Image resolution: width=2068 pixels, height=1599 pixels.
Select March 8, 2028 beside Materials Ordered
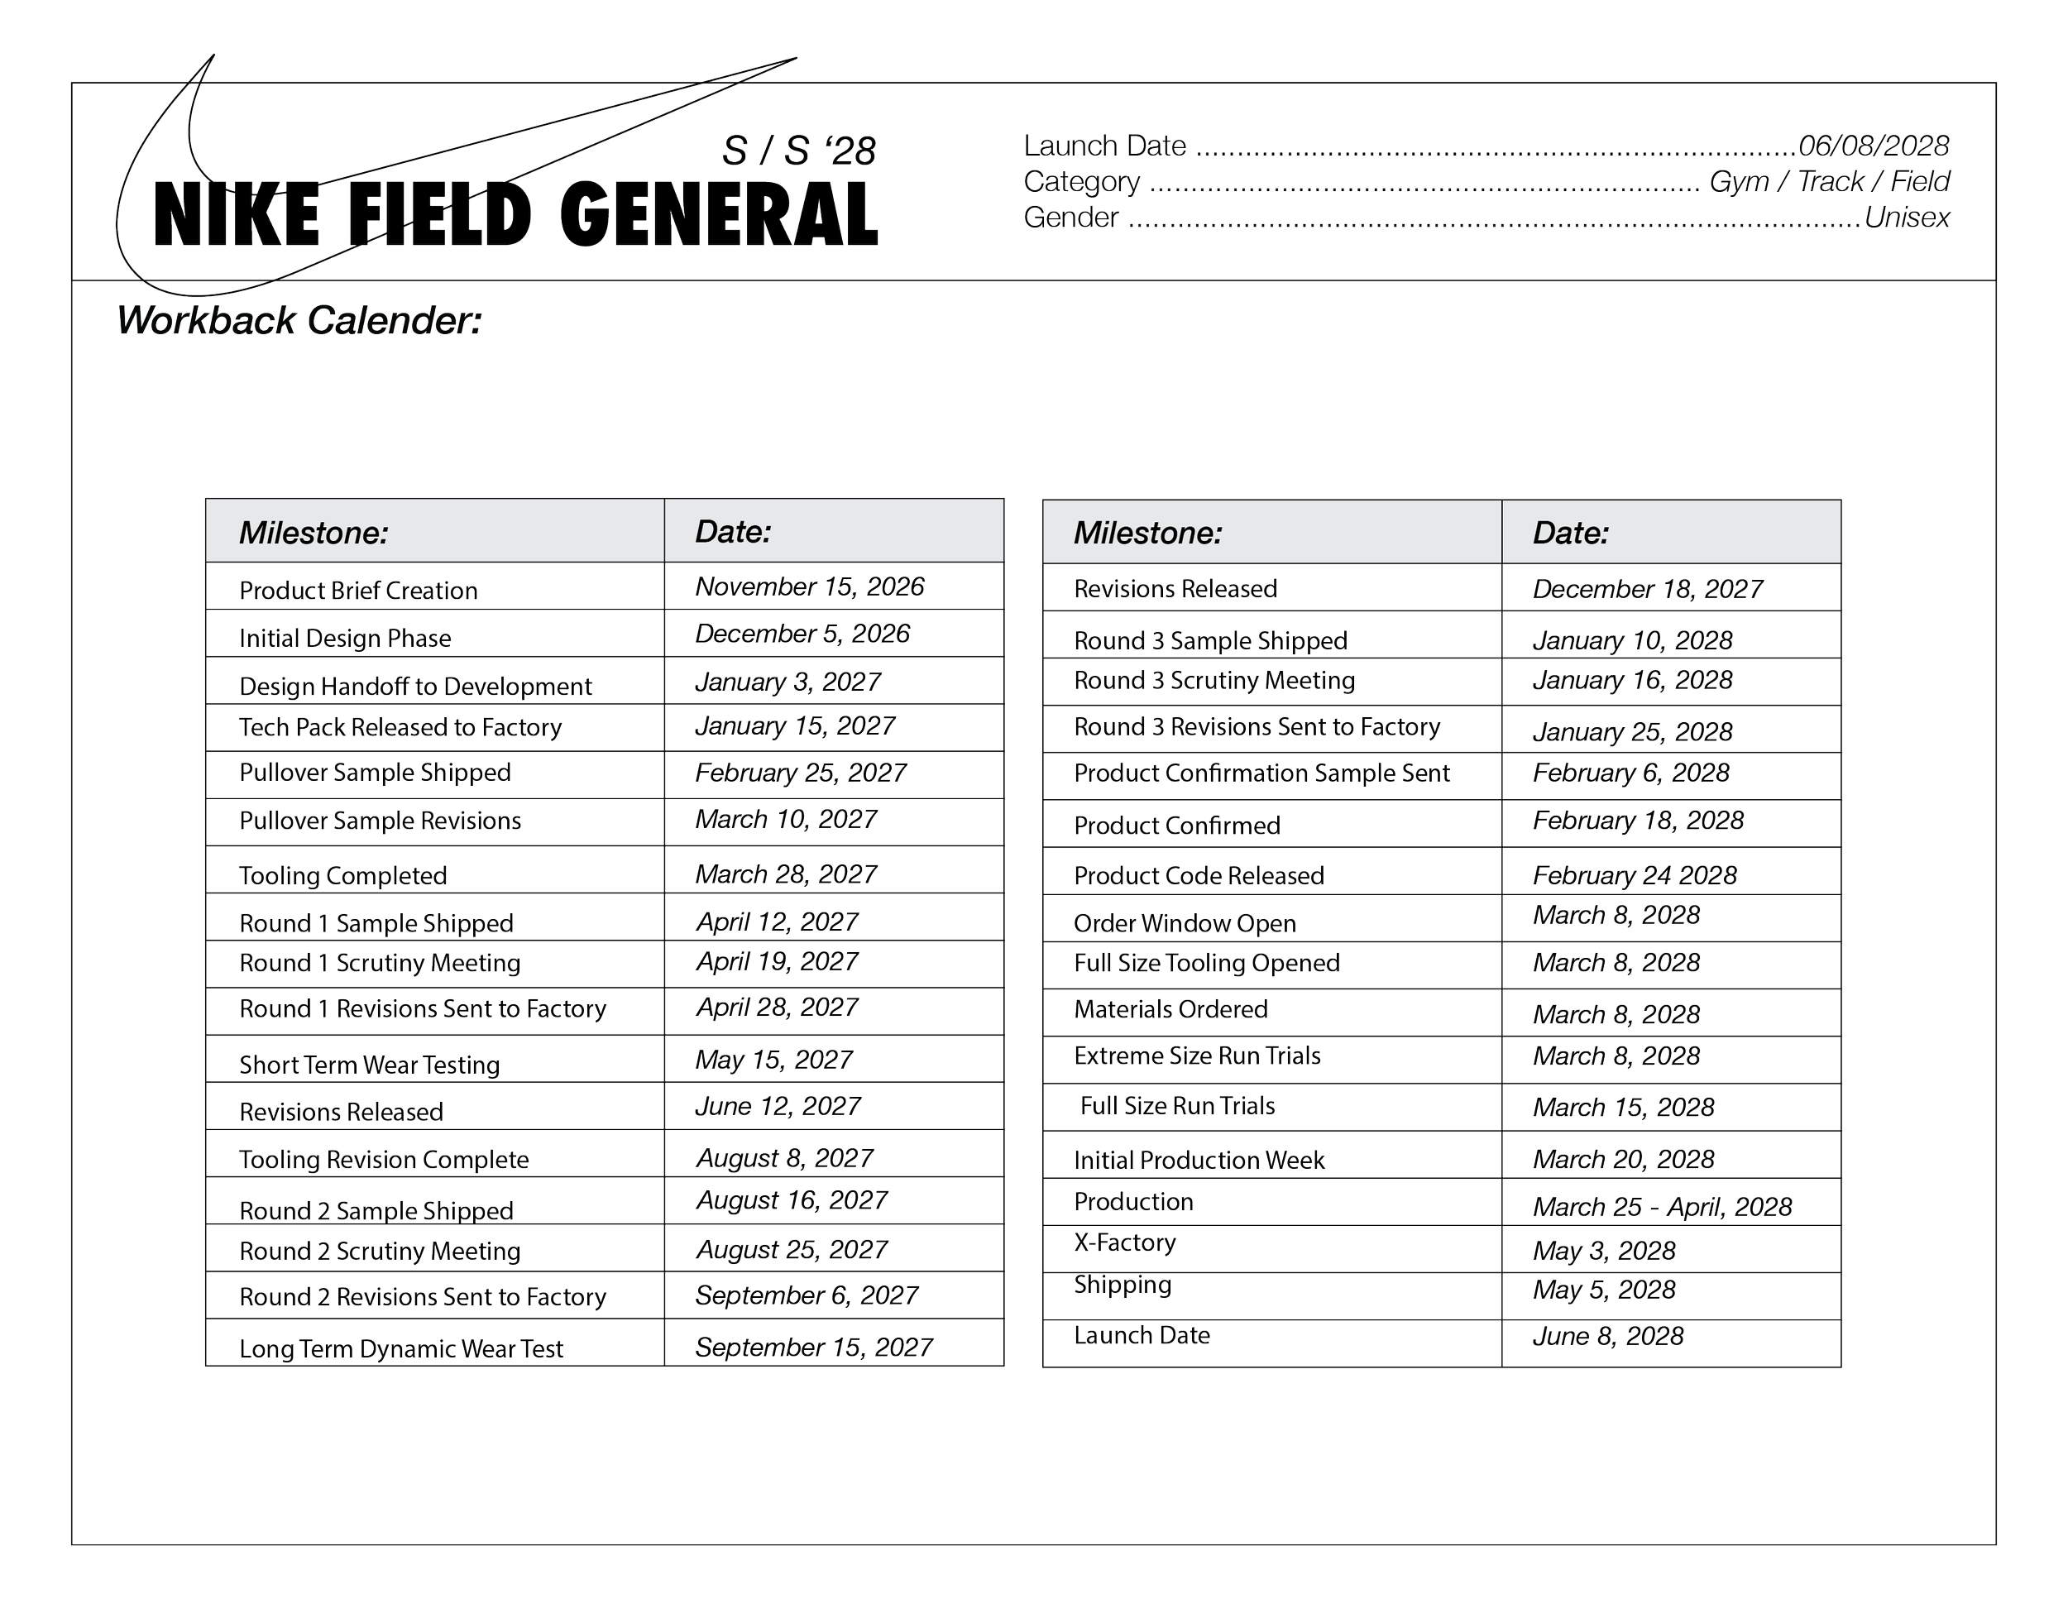[x=1616, y=1015]
